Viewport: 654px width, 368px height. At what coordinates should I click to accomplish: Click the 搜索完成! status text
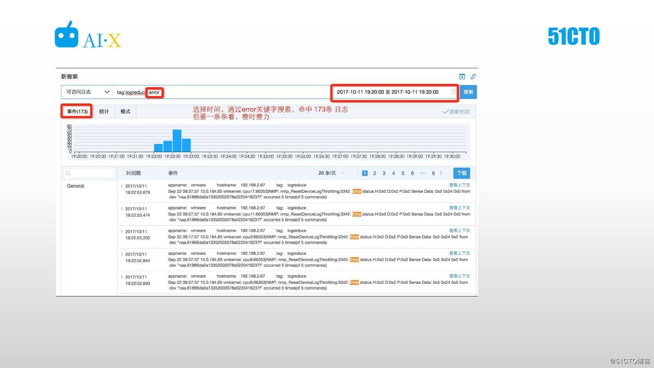coord(457,112)
